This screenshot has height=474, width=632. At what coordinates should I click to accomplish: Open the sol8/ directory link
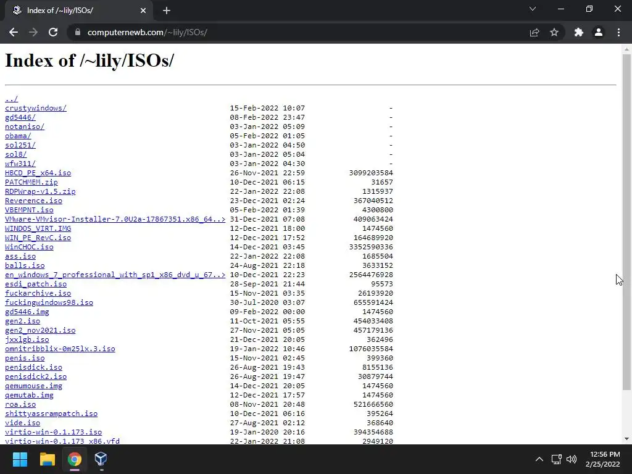pos(15,154)
